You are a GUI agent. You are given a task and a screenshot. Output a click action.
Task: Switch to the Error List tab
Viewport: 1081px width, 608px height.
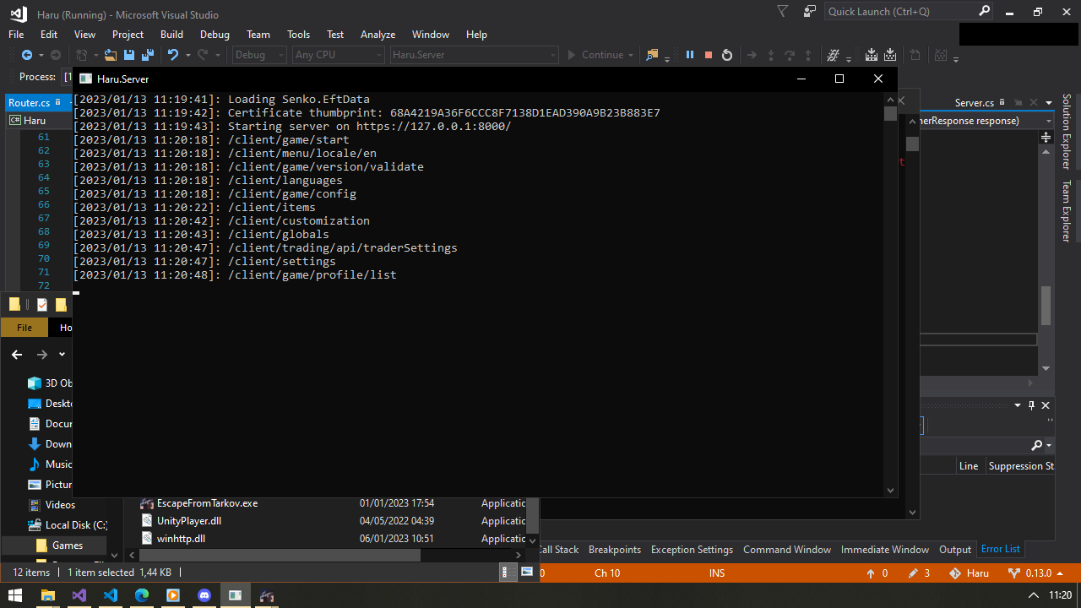point(1000,549)
